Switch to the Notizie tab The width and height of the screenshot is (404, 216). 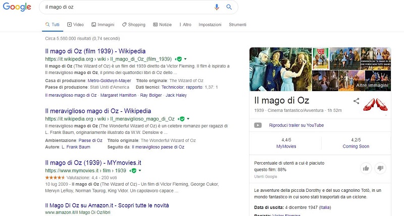(x=162, y=25)
